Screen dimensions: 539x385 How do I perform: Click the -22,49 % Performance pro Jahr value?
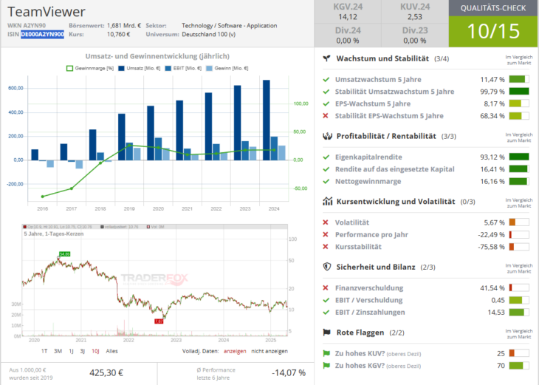click(x=491, y=235)
